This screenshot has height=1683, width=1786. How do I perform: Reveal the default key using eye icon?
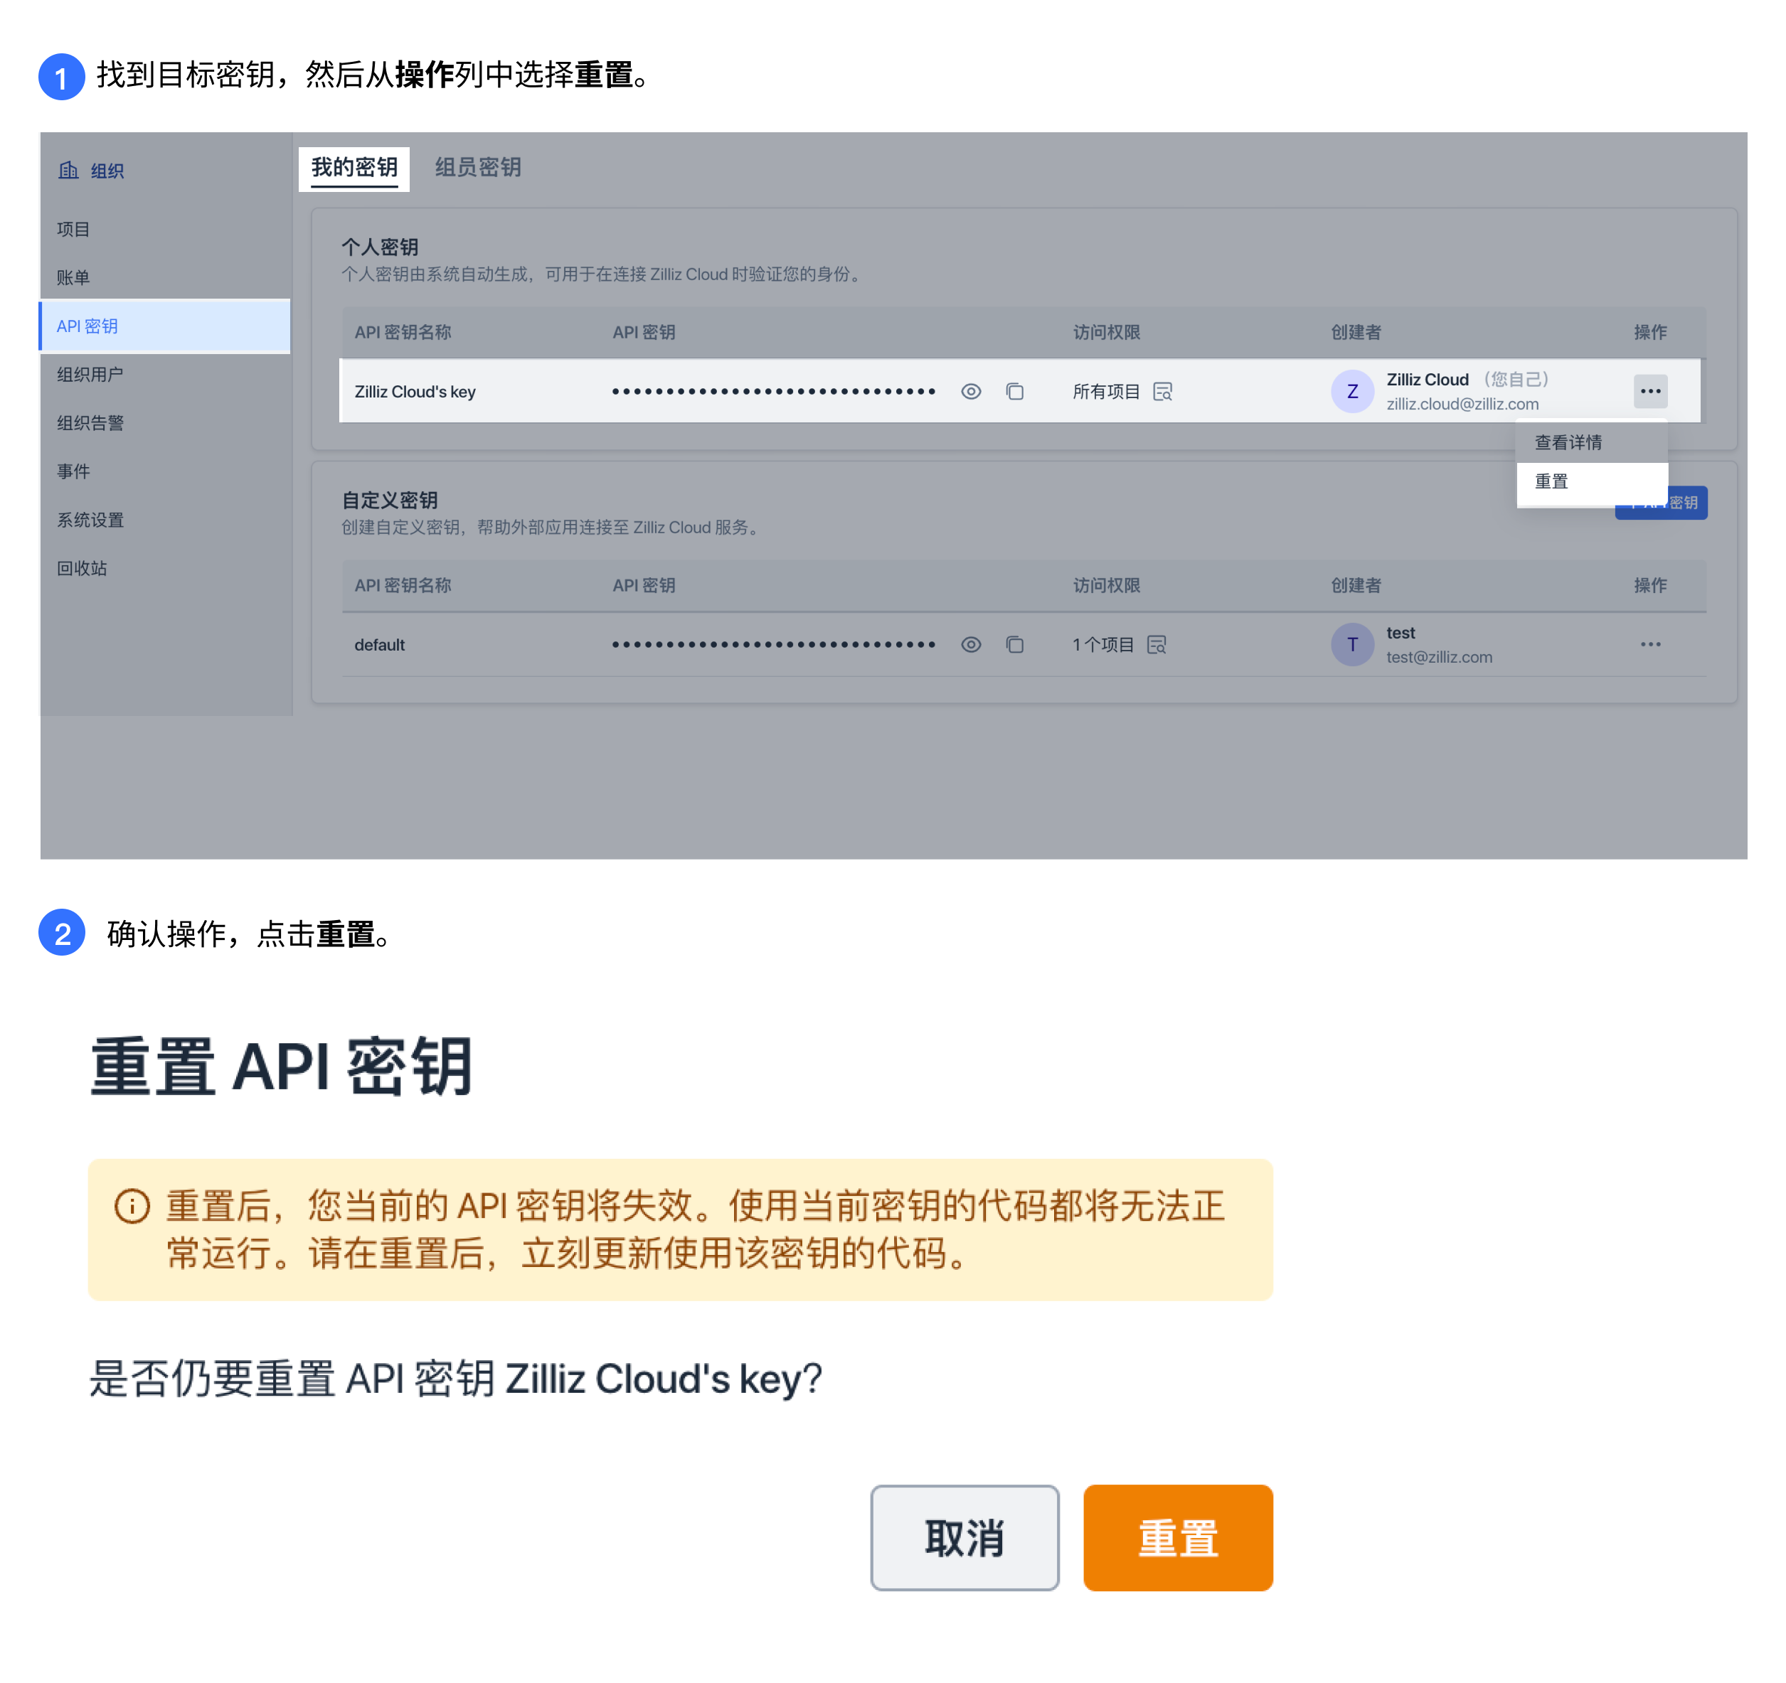[970, 645]
